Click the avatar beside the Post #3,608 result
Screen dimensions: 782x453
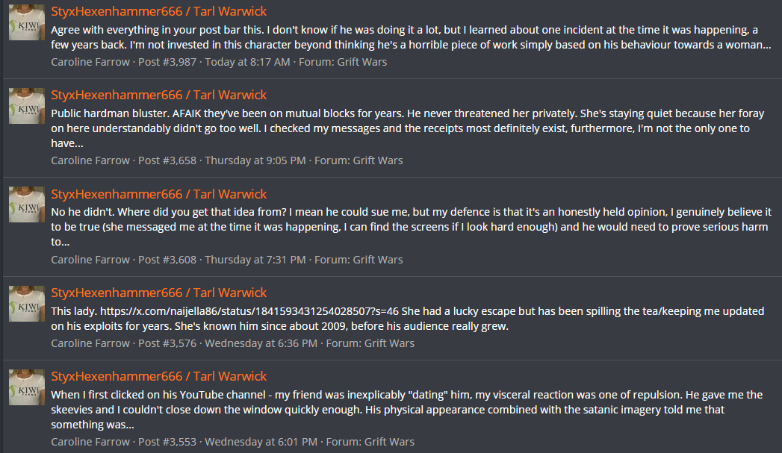click(x=27, y=205)
